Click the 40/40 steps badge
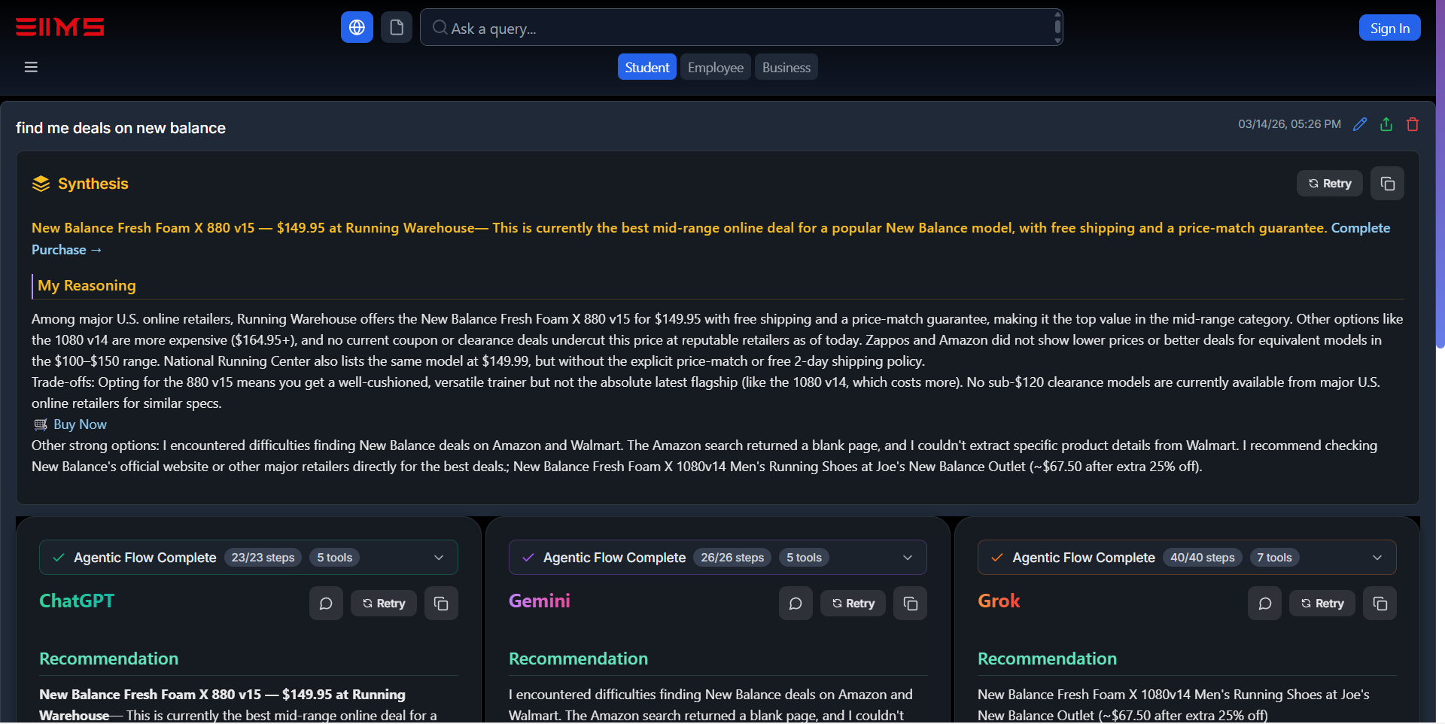Viewport: 1445px width, 724px height. [1203, 558]
